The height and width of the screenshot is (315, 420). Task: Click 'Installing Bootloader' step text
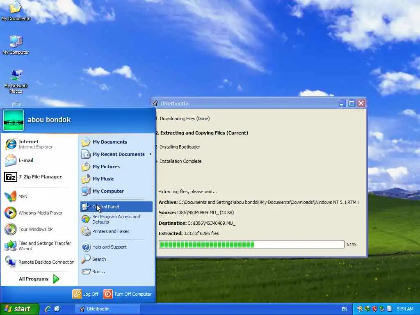pos(180,147)
